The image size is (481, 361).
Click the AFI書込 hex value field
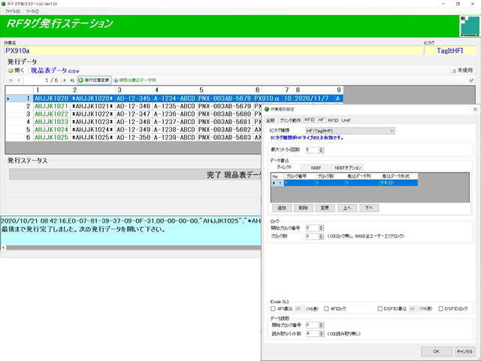(x=299, y=308)
